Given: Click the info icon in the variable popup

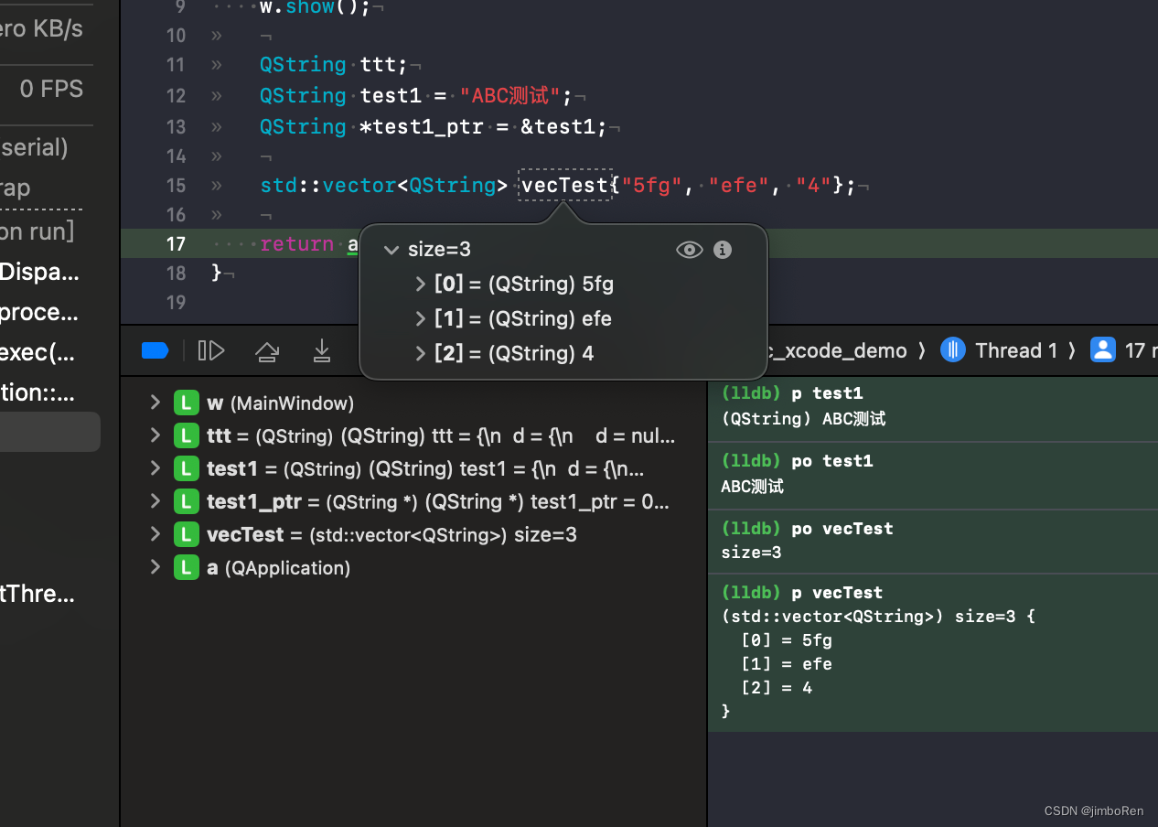Looking at the screenshot, I should [723, 250].
